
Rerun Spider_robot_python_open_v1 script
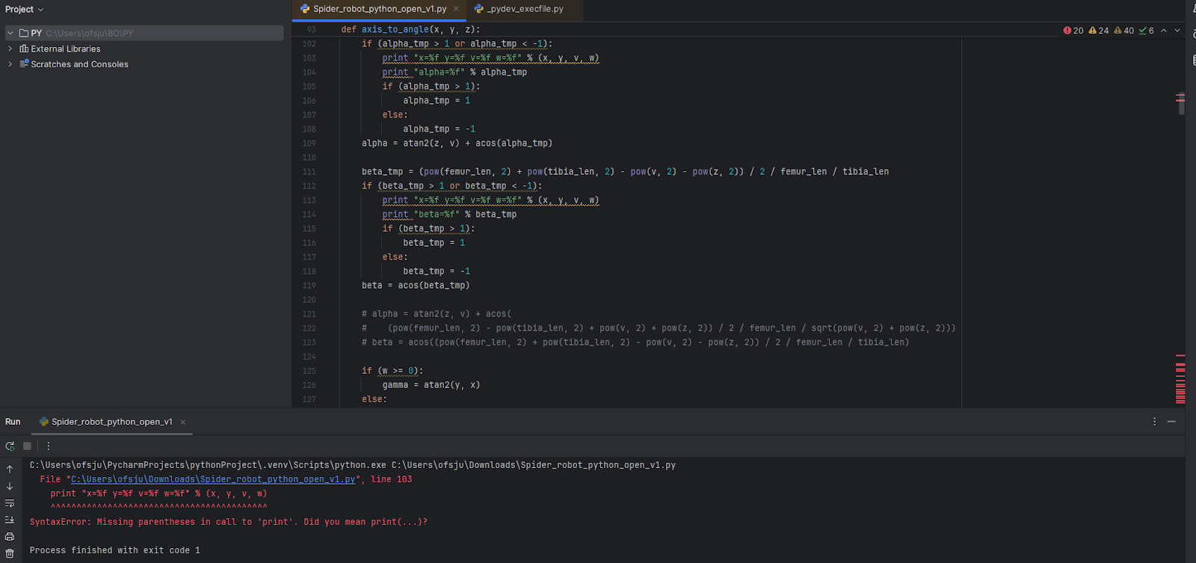[10, 446]
